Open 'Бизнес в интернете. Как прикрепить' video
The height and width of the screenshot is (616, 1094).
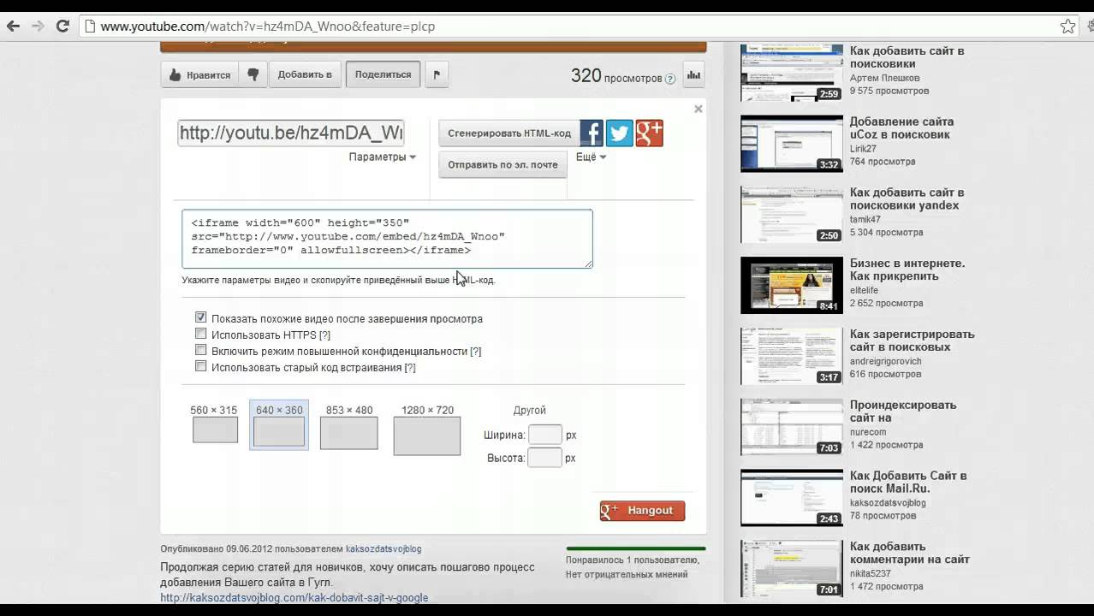(907, 269)
